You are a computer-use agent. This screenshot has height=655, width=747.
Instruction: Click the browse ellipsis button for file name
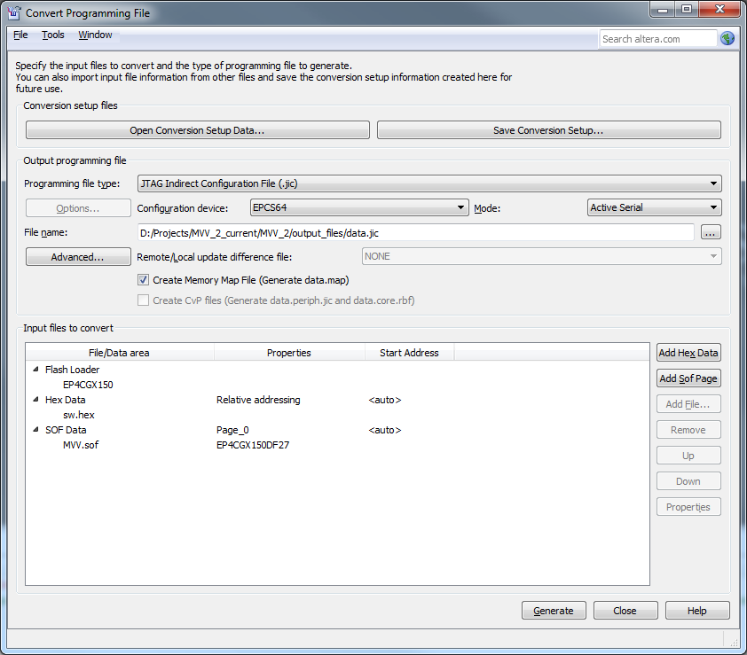pyautogui.click(x=711, y=232)
